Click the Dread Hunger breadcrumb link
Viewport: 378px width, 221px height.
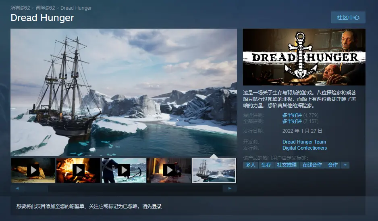point(76,8)
